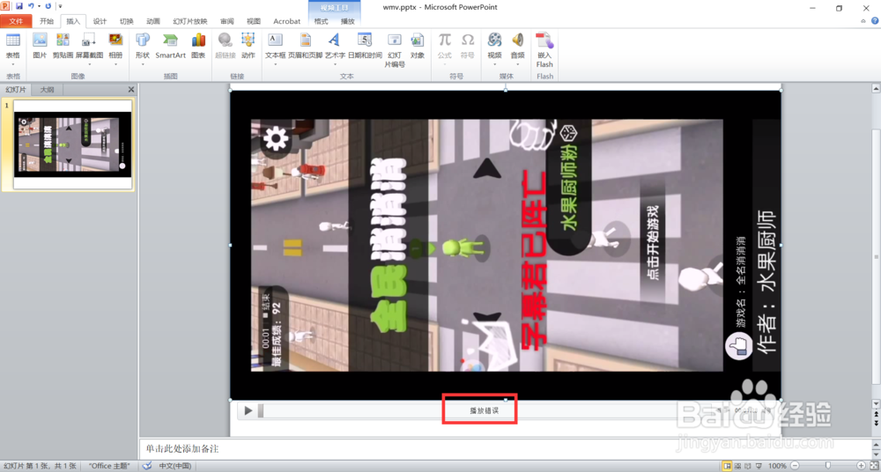881x472 pixels.
Task: Click the 文本框 text box icon
Action: pyautogui.click(x=275, y=41)
